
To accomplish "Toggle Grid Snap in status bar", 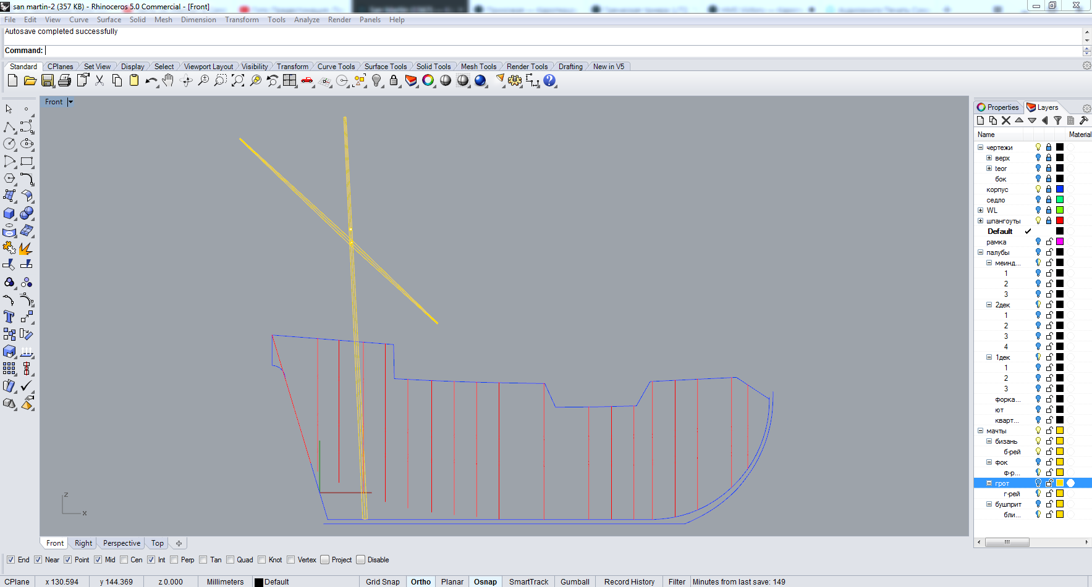I will click(383, 581).
